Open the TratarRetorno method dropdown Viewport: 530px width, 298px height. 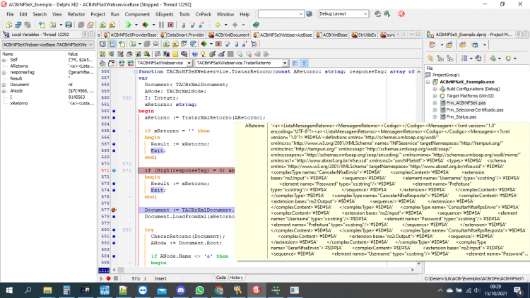click(x=285, y=63)
